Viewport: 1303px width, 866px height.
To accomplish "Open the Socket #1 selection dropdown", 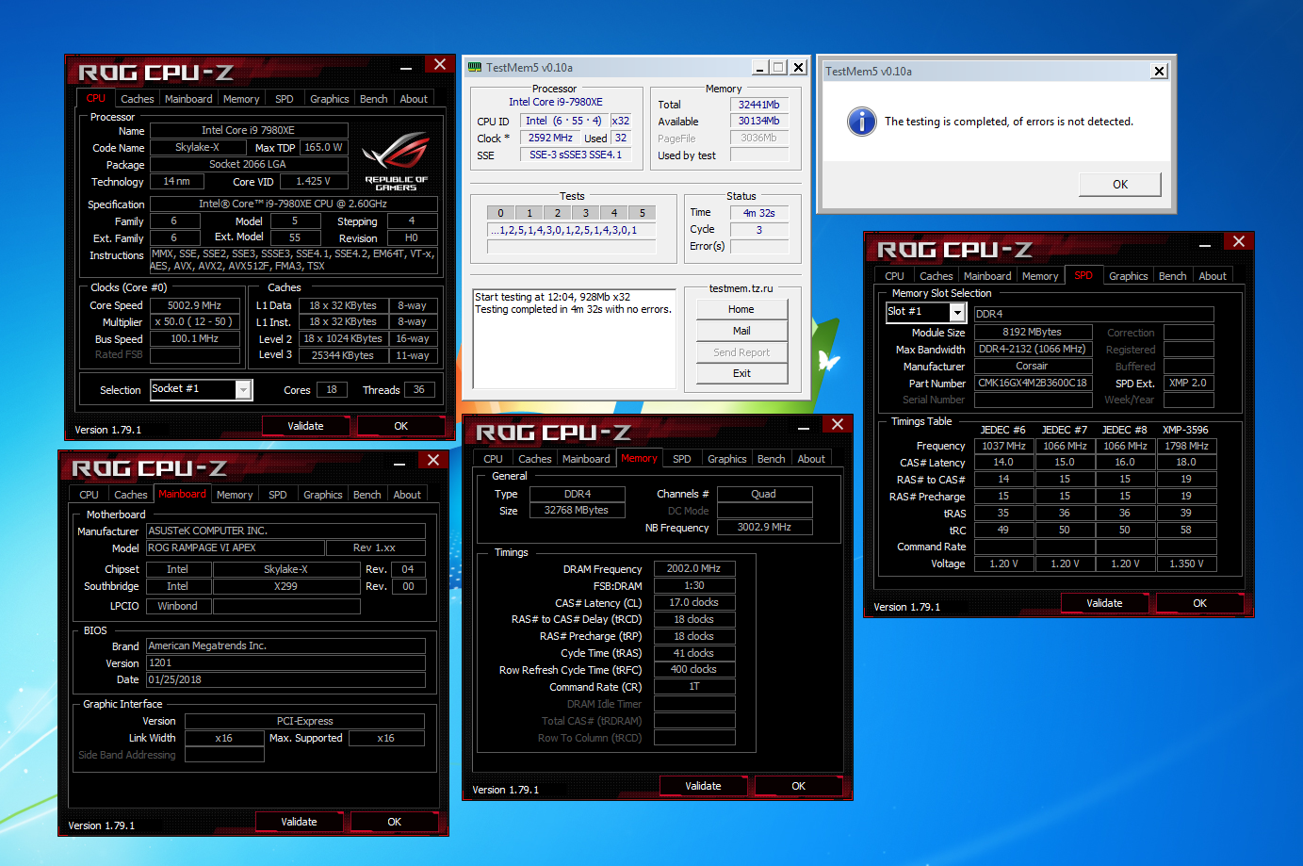I will [243, 389].
